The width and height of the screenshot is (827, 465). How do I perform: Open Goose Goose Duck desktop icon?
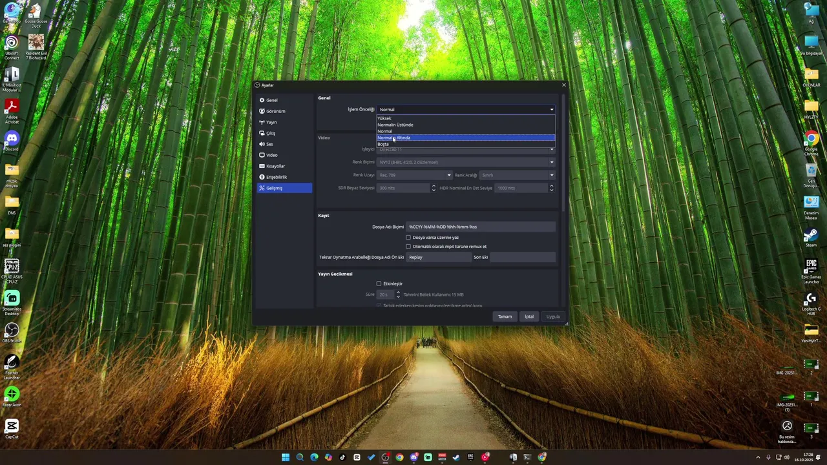point(36,15)
